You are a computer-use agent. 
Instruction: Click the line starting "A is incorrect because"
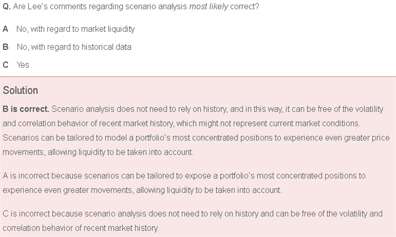point(184,176)
